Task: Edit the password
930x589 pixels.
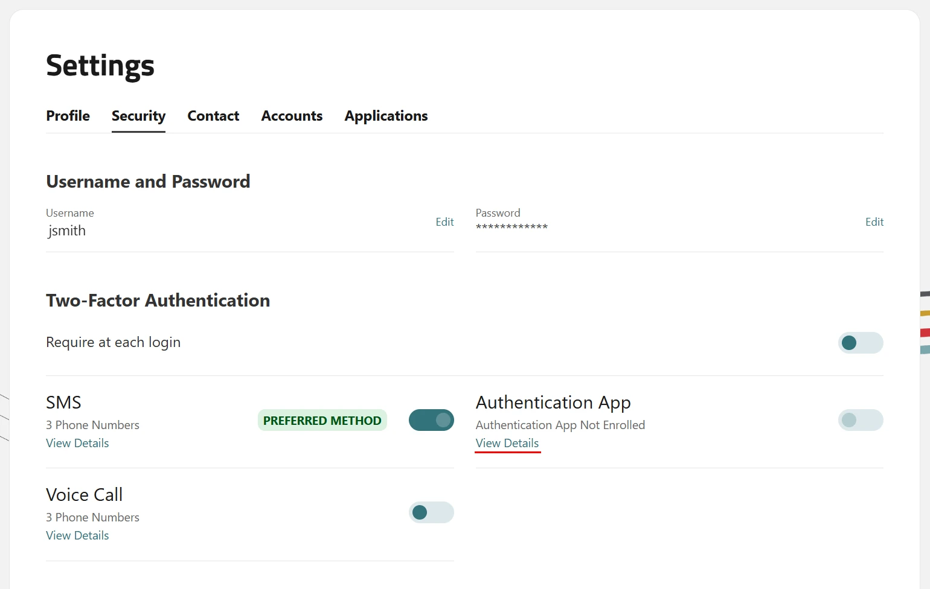Action: tap(874, 221)
